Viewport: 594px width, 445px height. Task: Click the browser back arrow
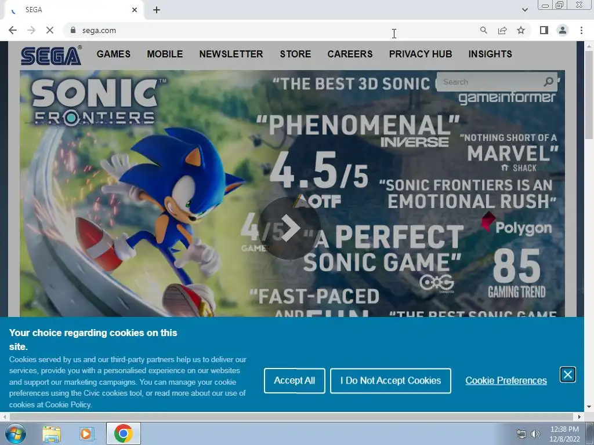click(x=13, y=30)
